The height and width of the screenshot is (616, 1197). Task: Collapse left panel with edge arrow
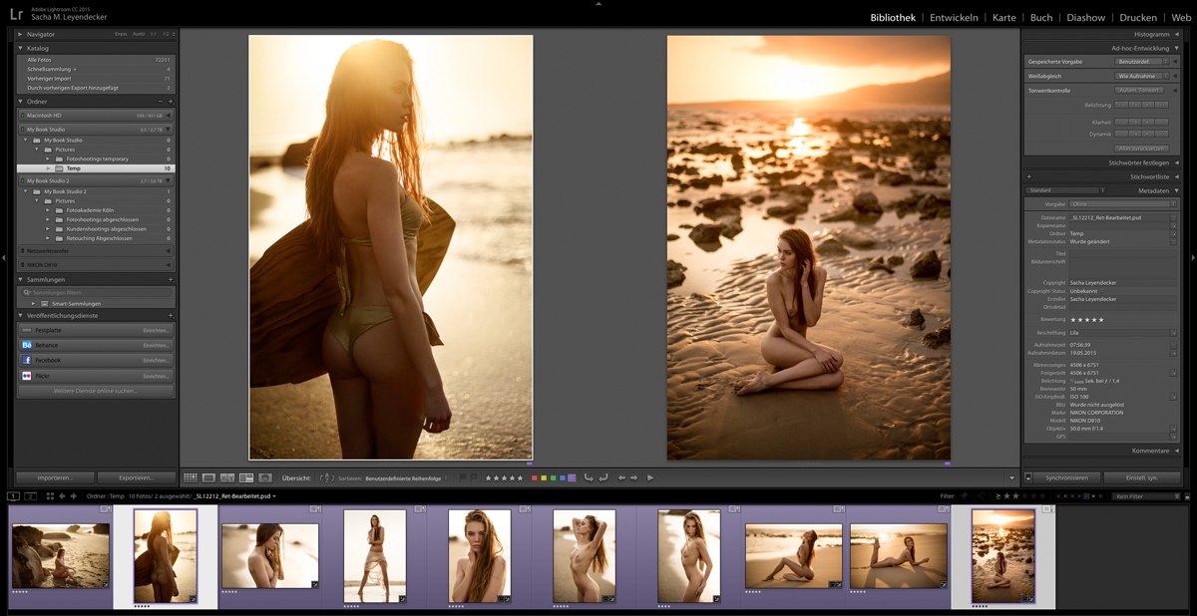pyautogui.click(x=4, y=258)
